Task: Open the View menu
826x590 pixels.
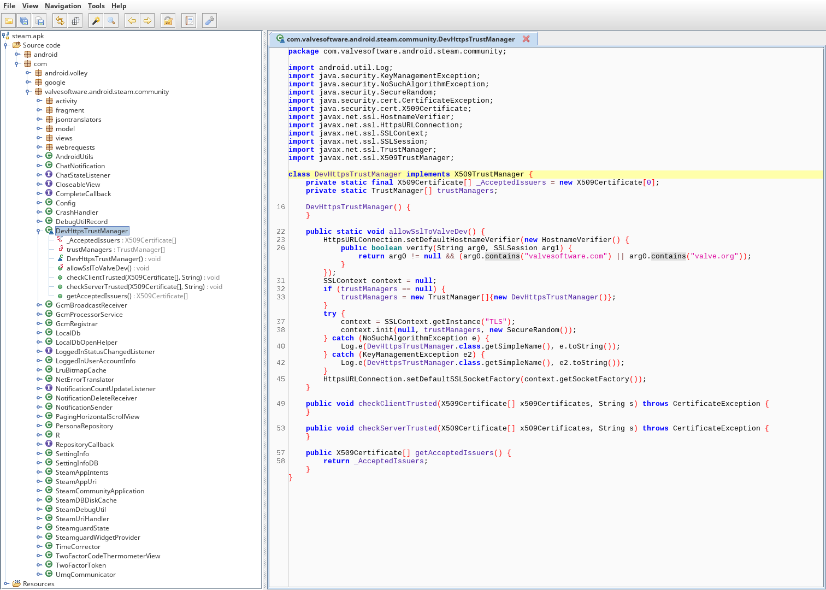Action: point(30,6)
